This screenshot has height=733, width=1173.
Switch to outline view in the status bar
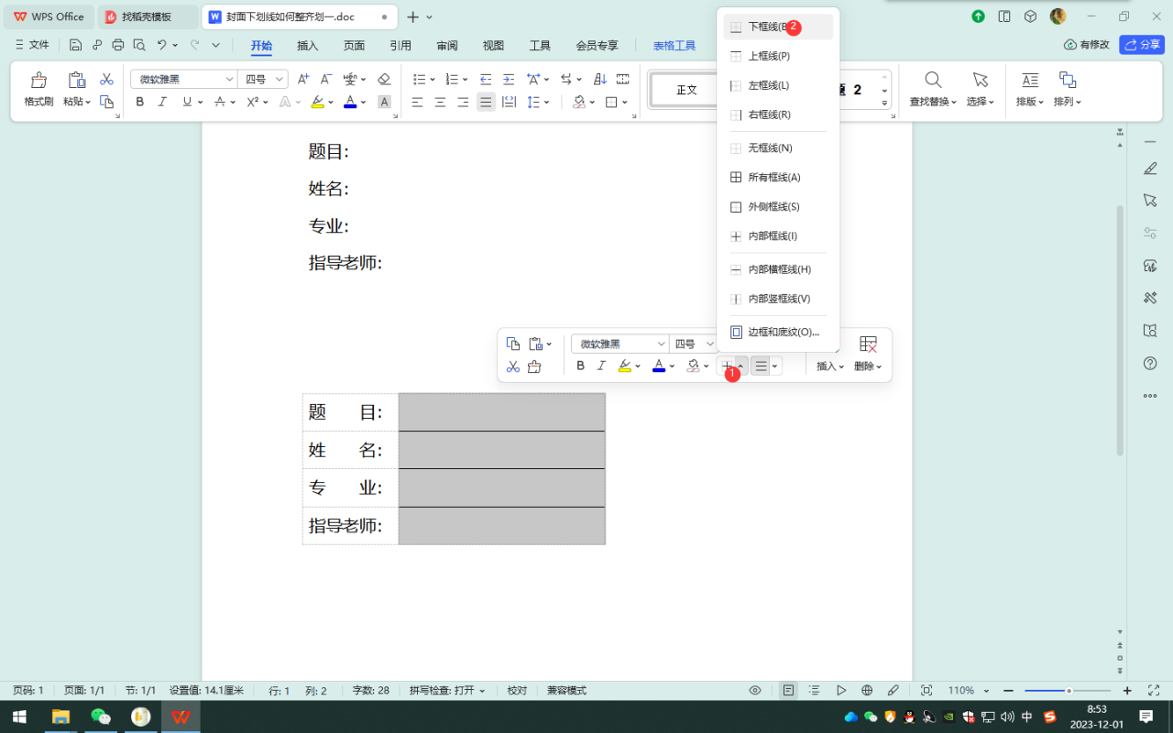815,690
